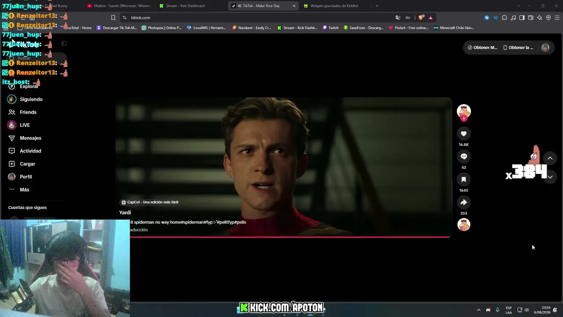Open Mensajes in the TikTok sidebar
The image size is (563, 317).
[x=30, y=138]
